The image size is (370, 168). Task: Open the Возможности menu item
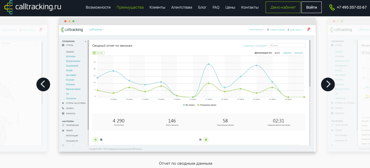(x=98, y=7)
